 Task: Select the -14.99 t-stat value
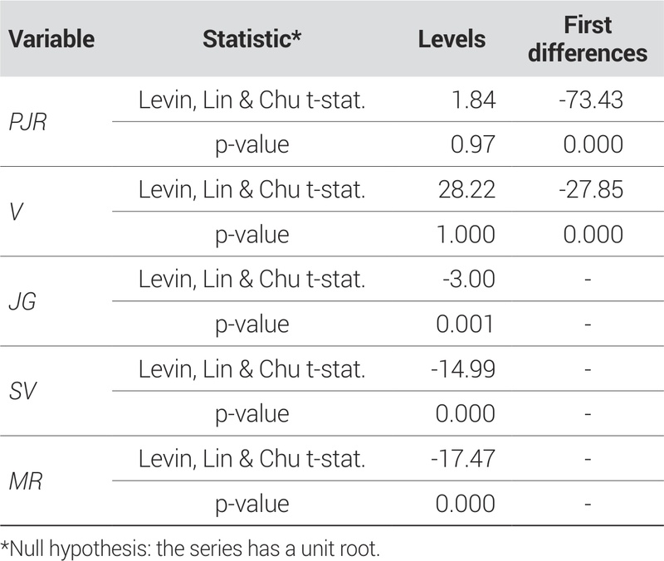[x=461, y=368]
